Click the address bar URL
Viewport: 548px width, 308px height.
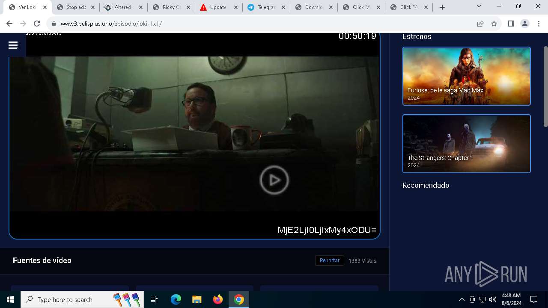point(111,24)
